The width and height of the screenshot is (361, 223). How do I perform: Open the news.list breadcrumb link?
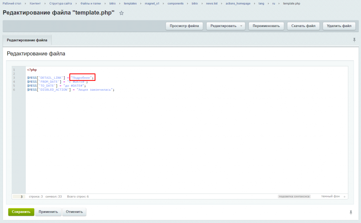click(212, 4)
